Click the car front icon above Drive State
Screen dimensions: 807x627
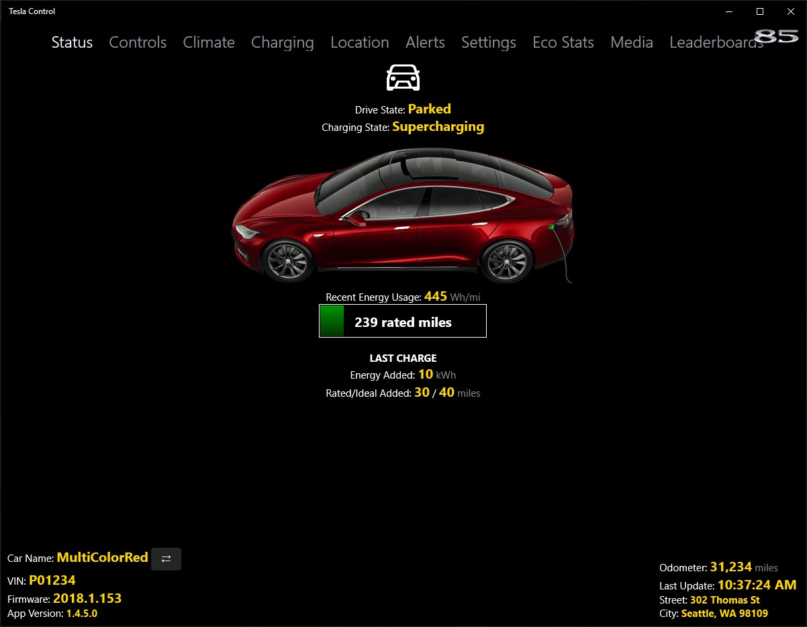pyautogui.click(x=403, y=78)
